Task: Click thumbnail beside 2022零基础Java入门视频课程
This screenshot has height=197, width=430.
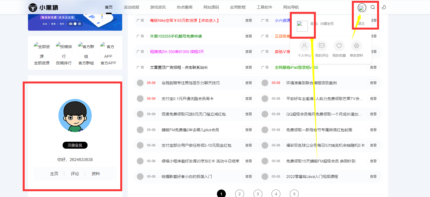Action: point(265,177)
